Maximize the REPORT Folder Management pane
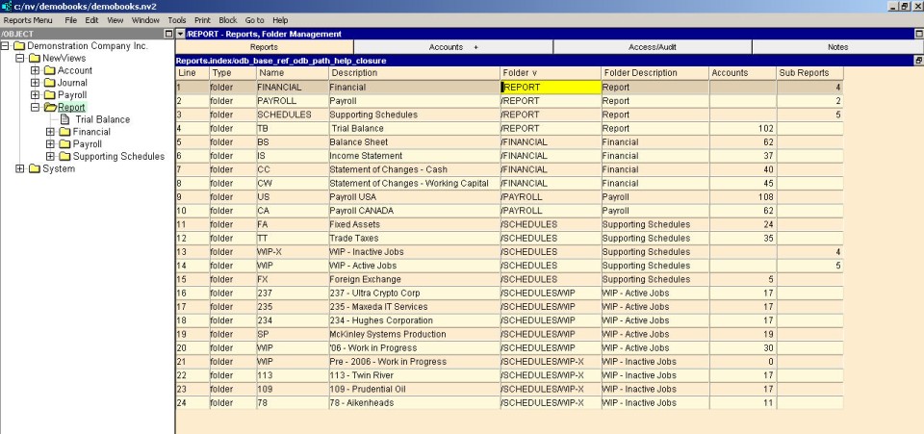This screenshot has height=434, width=924. (917, 34)
